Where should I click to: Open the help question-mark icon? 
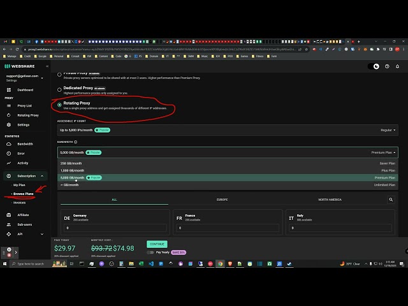[x=387, y=66]
